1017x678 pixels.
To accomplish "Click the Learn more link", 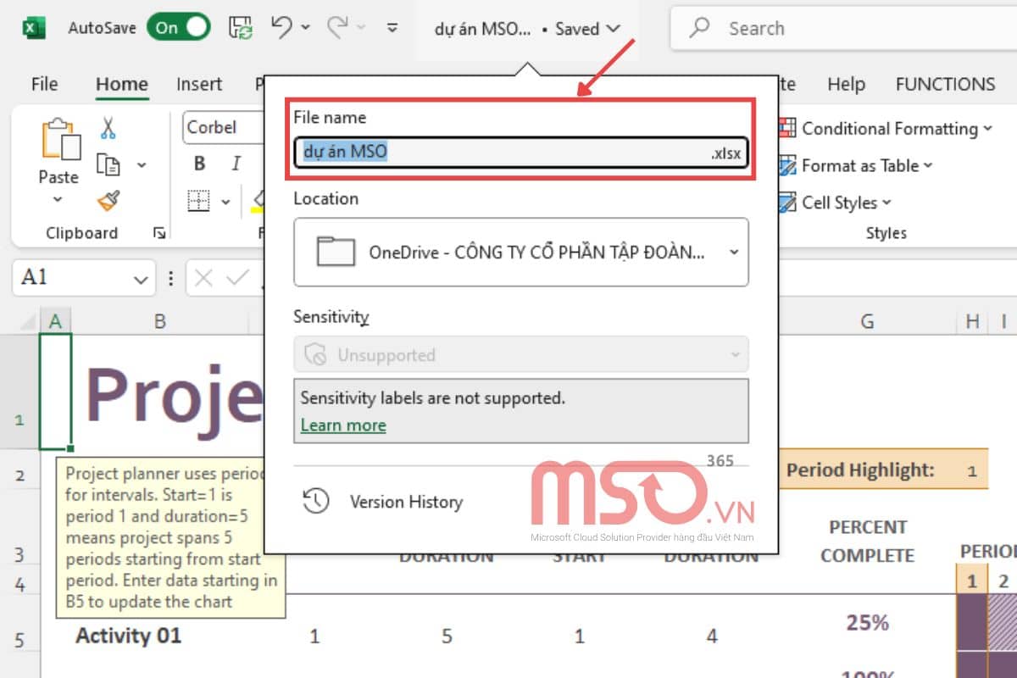I will click(343, 425).
